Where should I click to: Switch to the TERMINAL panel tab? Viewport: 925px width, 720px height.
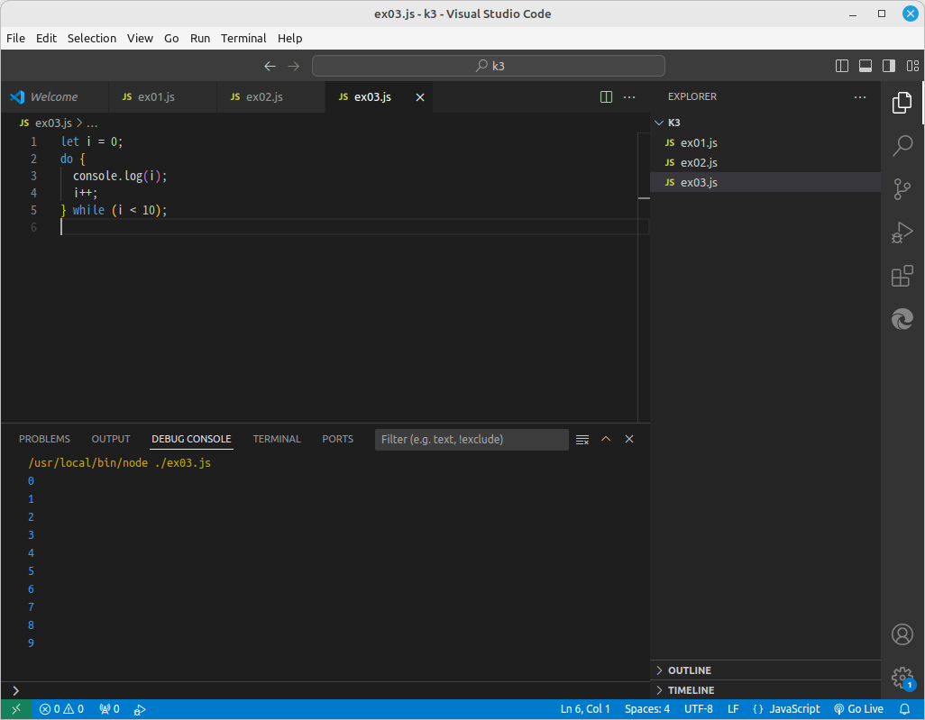[x=277, y=440]
